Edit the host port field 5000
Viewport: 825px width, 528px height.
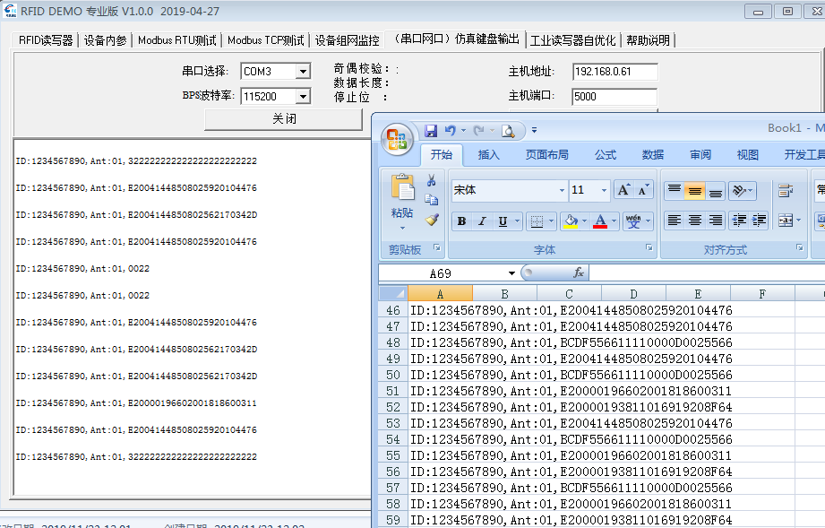point(614,96)
